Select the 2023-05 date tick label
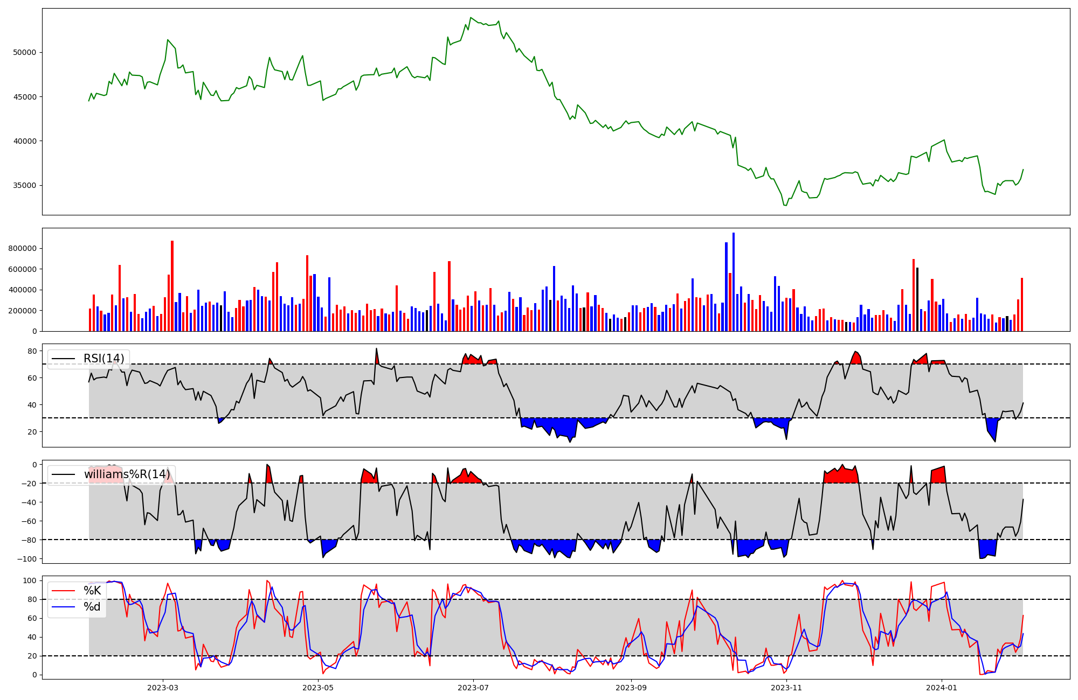 [318, 688]
